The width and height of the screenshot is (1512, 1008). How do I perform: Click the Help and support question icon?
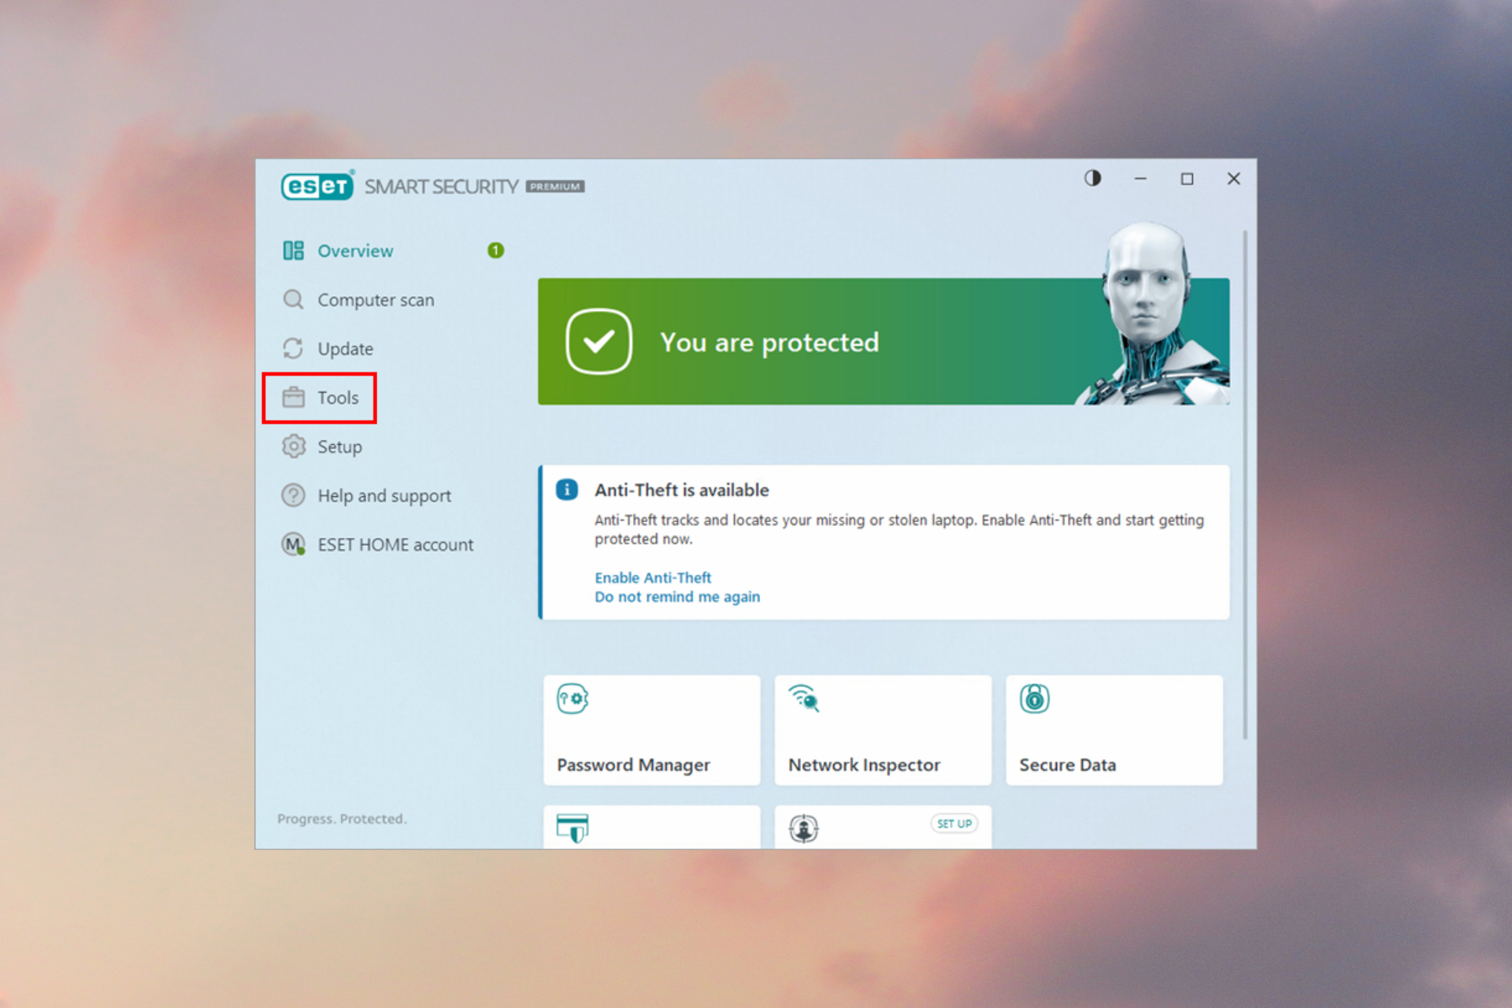pos(293,495)
